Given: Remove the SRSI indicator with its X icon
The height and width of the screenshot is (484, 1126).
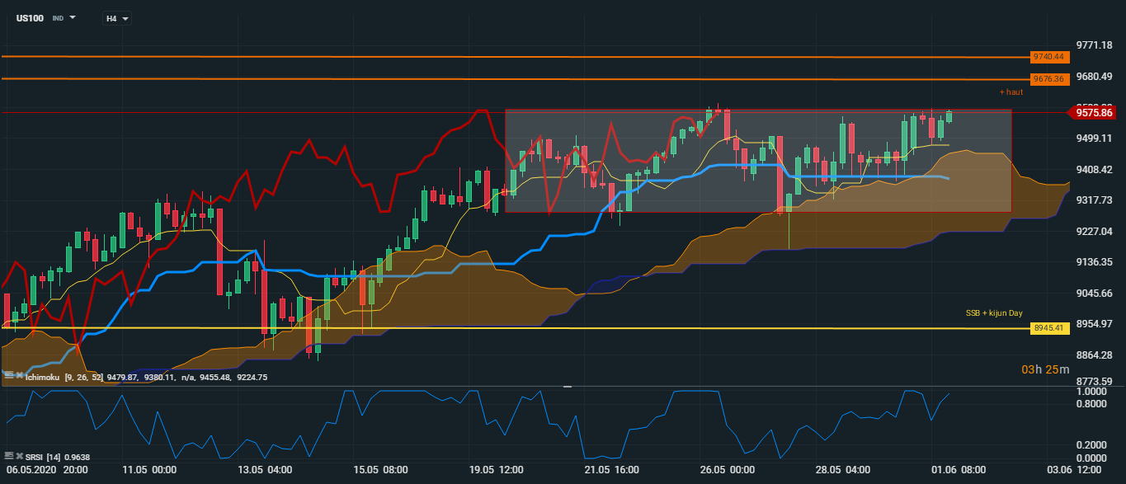Looking at the screenshot, I should click(x=20, y=456).
